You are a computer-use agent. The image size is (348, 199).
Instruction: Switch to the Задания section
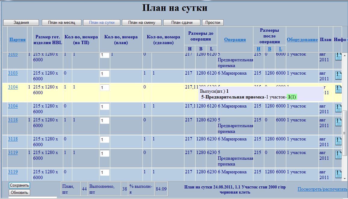tap(21, 22)
